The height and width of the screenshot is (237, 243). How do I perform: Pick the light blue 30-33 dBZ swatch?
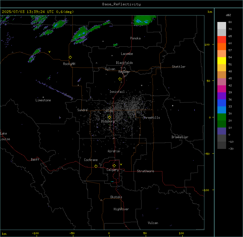(x=222, y=110)
